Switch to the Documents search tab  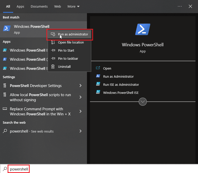[x=39, y=6]
